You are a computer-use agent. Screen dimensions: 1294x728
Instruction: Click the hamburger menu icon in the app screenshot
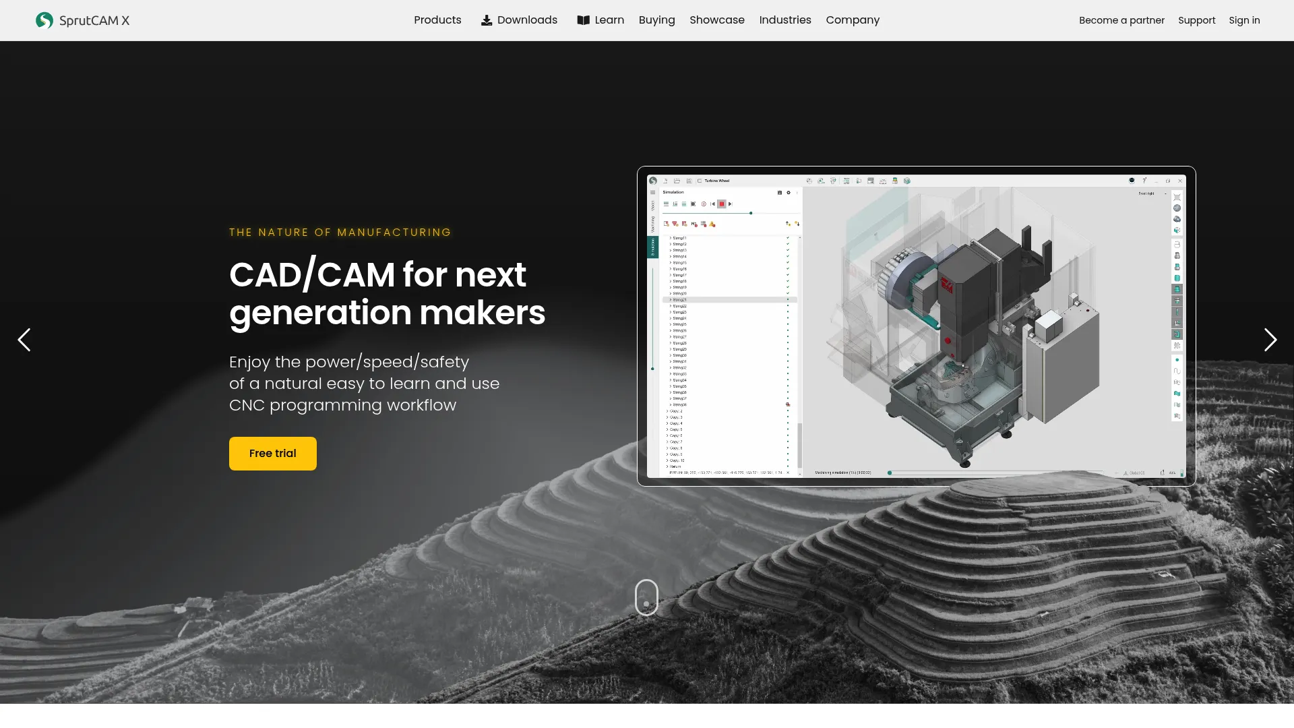coord(652,193)
